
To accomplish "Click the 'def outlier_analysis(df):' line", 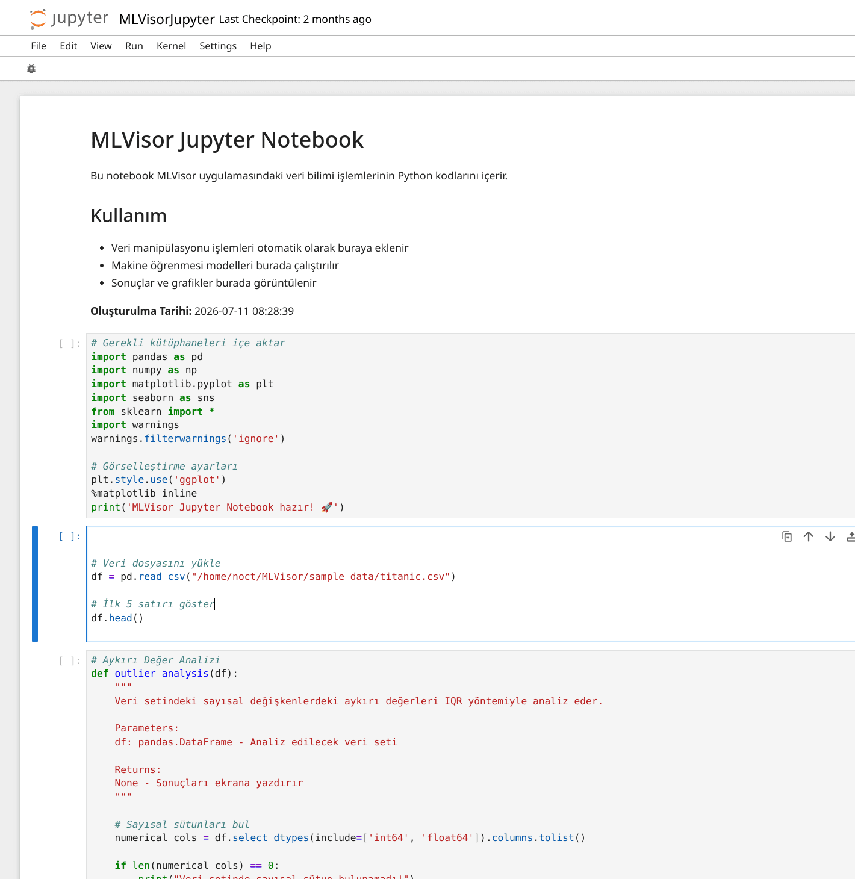I will (164, 674).
